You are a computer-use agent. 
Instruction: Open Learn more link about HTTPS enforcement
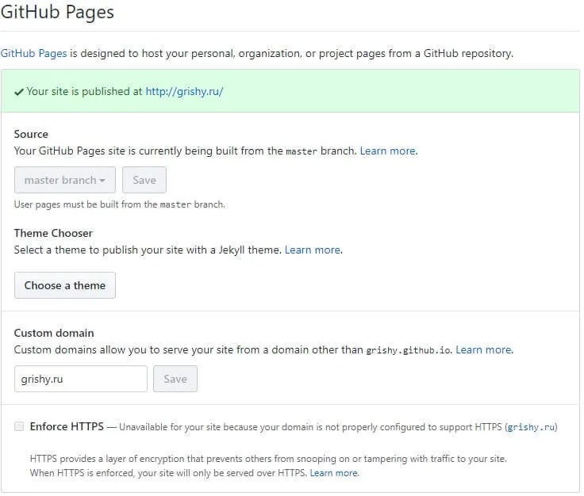(334, 473)
